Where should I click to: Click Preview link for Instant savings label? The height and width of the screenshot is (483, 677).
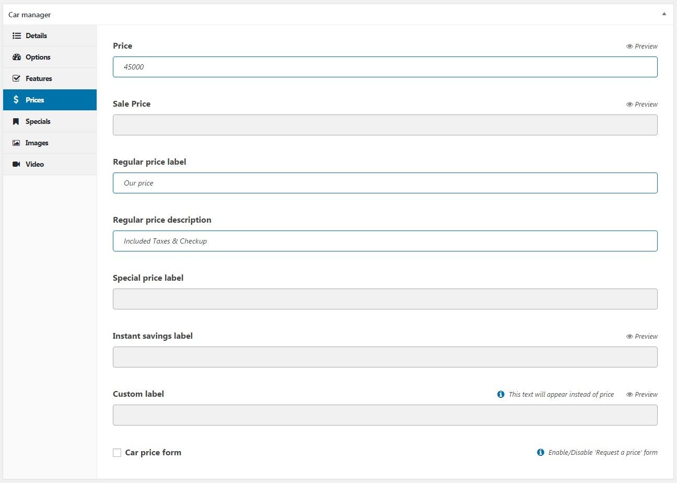coord(646,337)
